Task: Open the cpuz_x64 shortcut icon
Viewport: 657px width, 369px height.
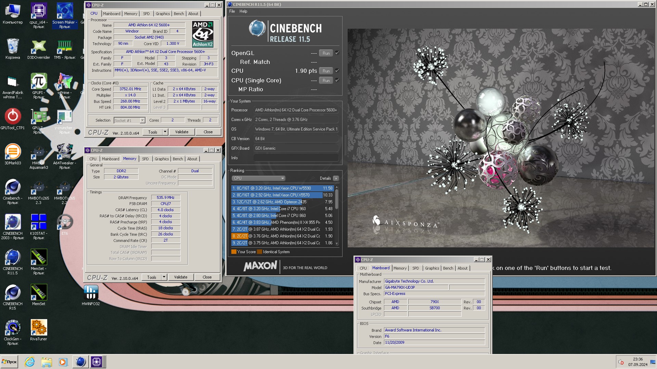Action: (39, 15)
